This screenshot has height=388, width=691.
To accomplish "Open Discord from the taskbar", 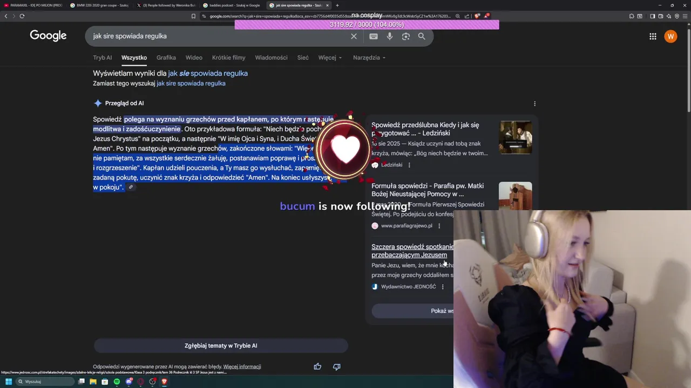I will tap(128, 382).
